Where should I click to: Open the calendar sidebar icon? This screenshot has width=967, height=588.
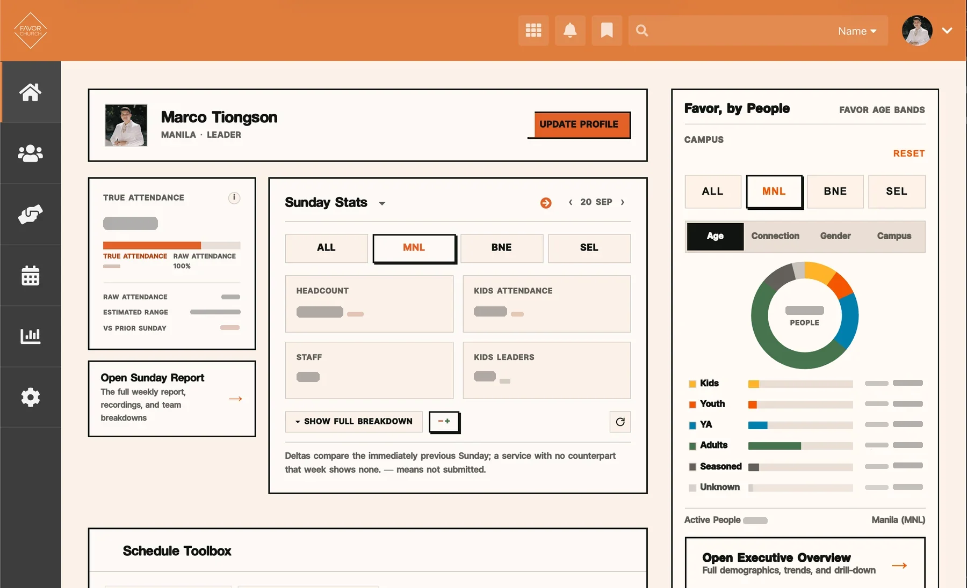pyautogui.click(x=31, y=276)
